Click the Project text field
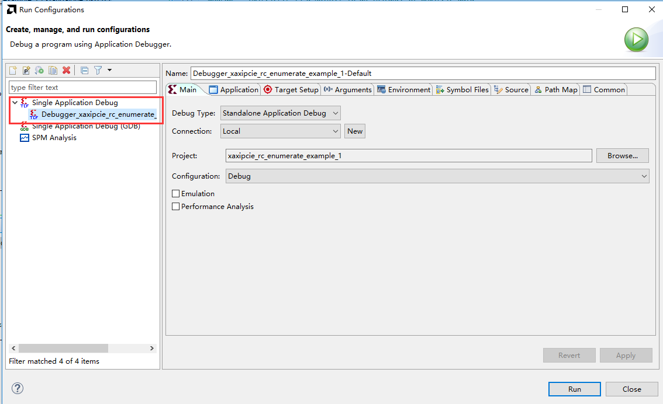663x404 pixels. [409, 156]
